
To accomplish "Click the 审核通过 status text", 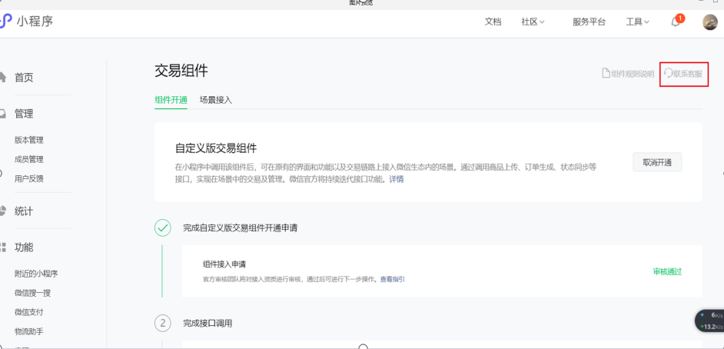I will (x=667, y=271).
